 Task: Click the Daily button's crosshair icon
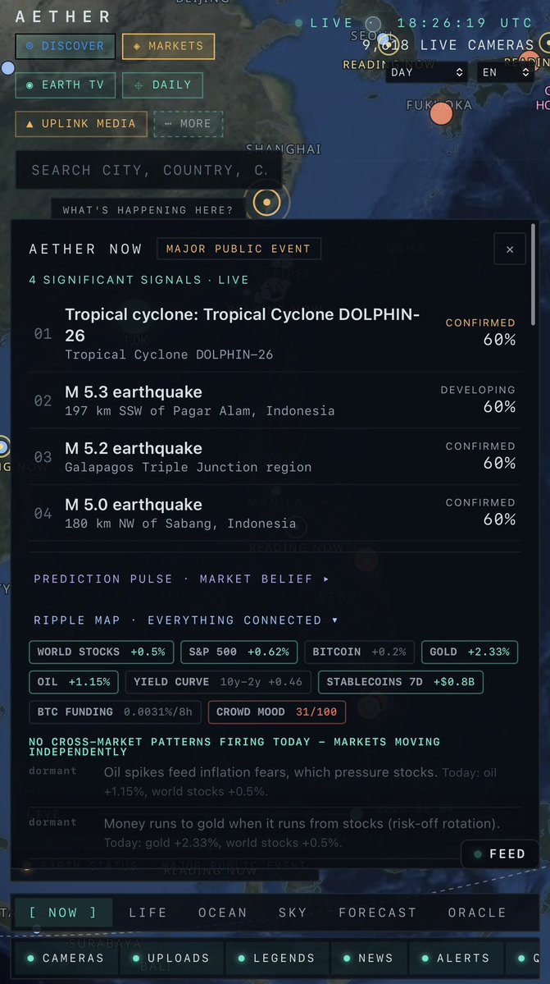(139, 85)
